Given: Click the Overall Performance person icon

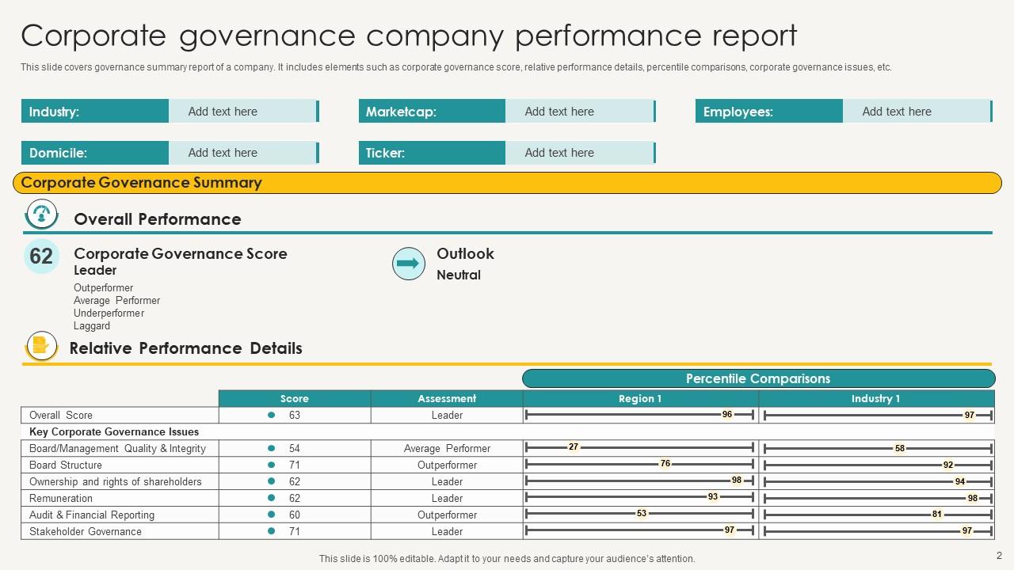Looking at the screenshot, I should click(41, 214).
